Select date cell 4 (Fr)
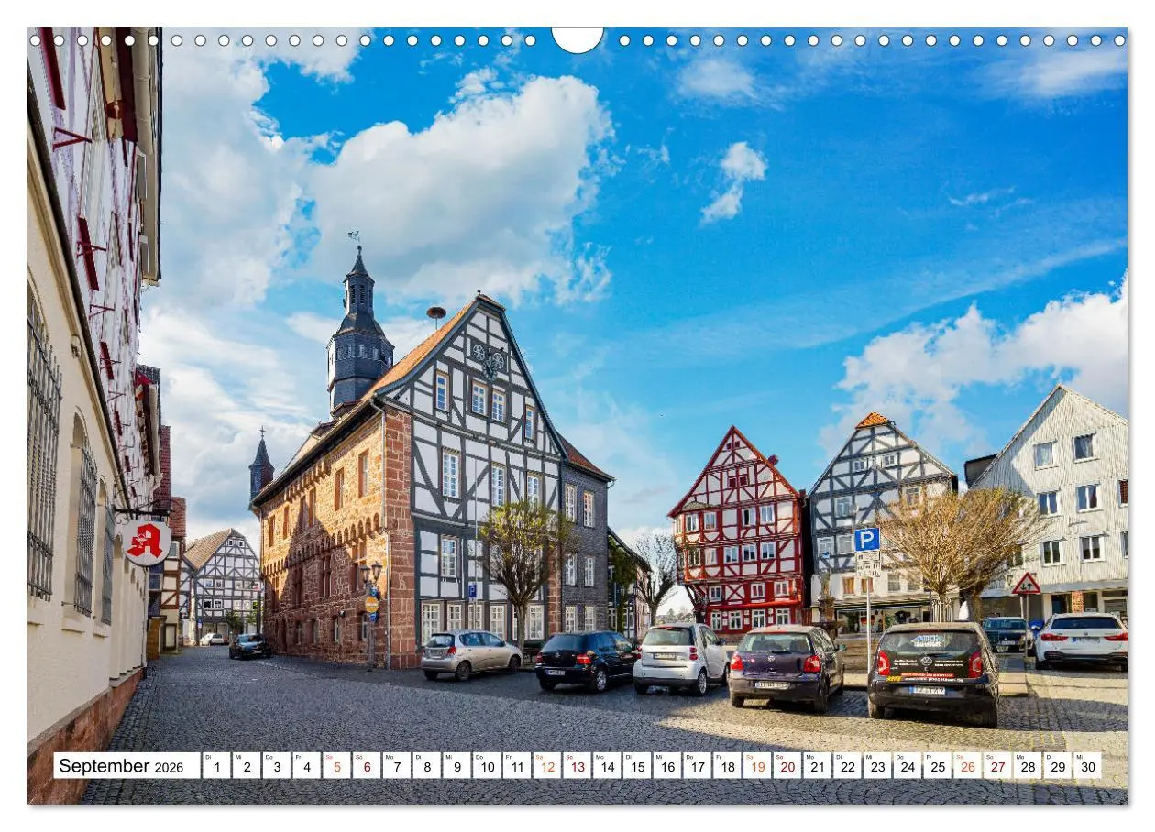The image size is (1155, 832). [306, 766]
